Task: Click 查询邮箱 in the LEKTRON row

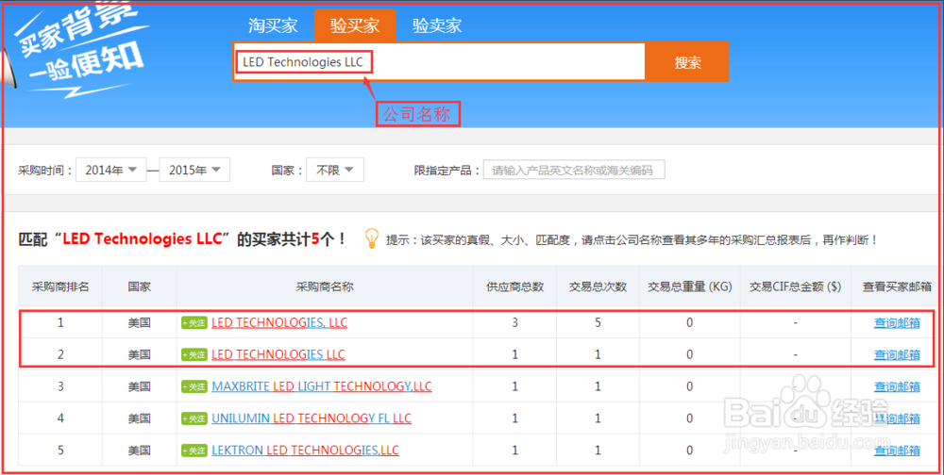Action: tap(897, 450)
